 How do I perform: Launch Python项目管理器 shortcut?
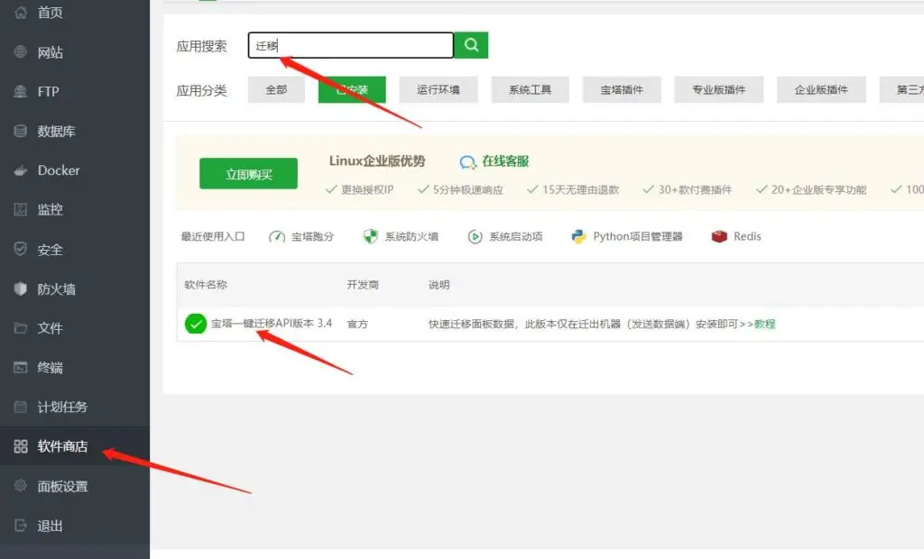627,236
